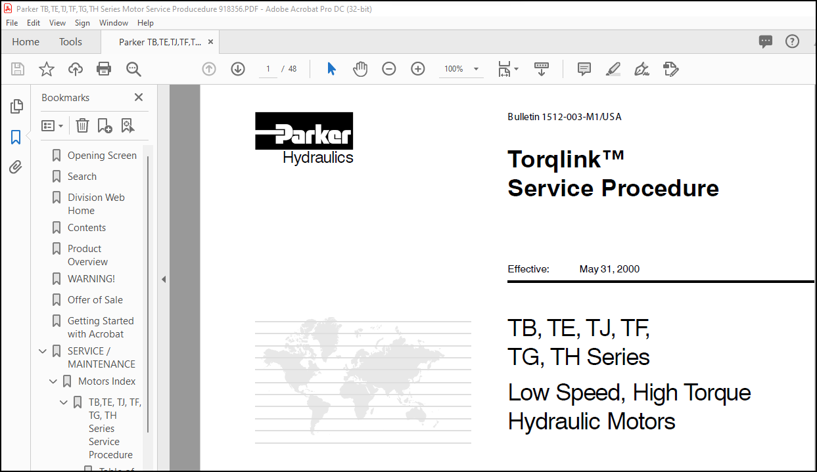Open the Find text magnifier icon
Image resolution: width=817 pixels, height=472 pixels.
[x=133, y=69]
